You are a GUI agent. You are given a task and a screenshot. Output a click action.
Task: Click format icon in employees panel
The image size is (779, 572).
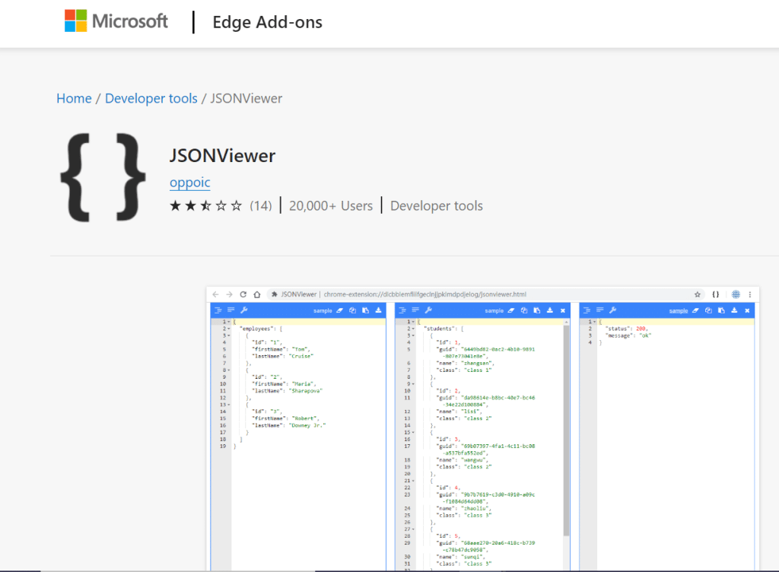point(218,310)
